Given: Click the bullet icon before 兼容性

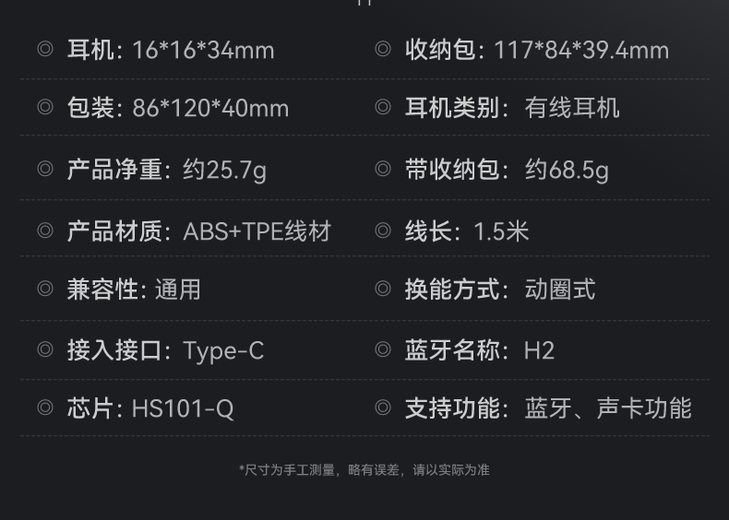Looking at the screenshot, I should 45,290.
